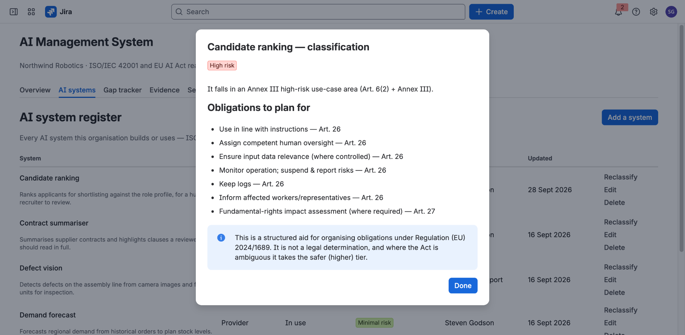The height and width of the screenshot is (335, 685).
Task: Reclassify the Candidate ranking system
Action: [x=621, y=177]
